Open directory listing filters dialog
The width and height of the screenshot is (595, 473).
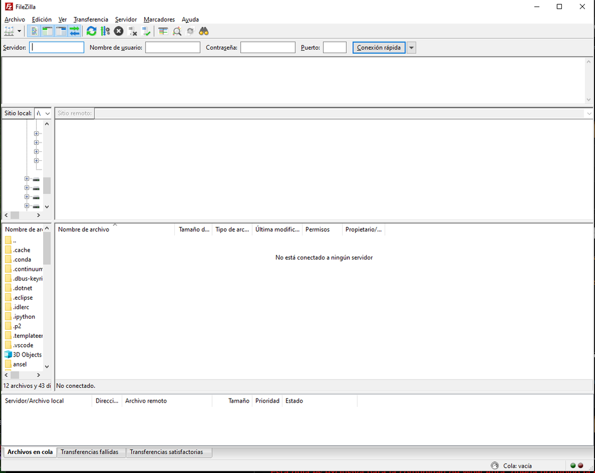point(163,31)
